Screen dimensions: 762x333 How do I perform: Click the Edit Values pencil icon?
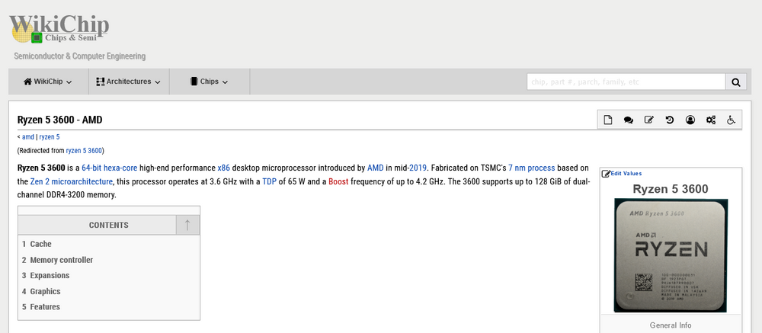click(606, 174)
